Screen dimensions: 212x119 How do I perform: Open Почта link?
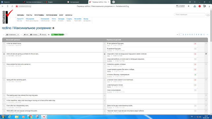point(54,19)
